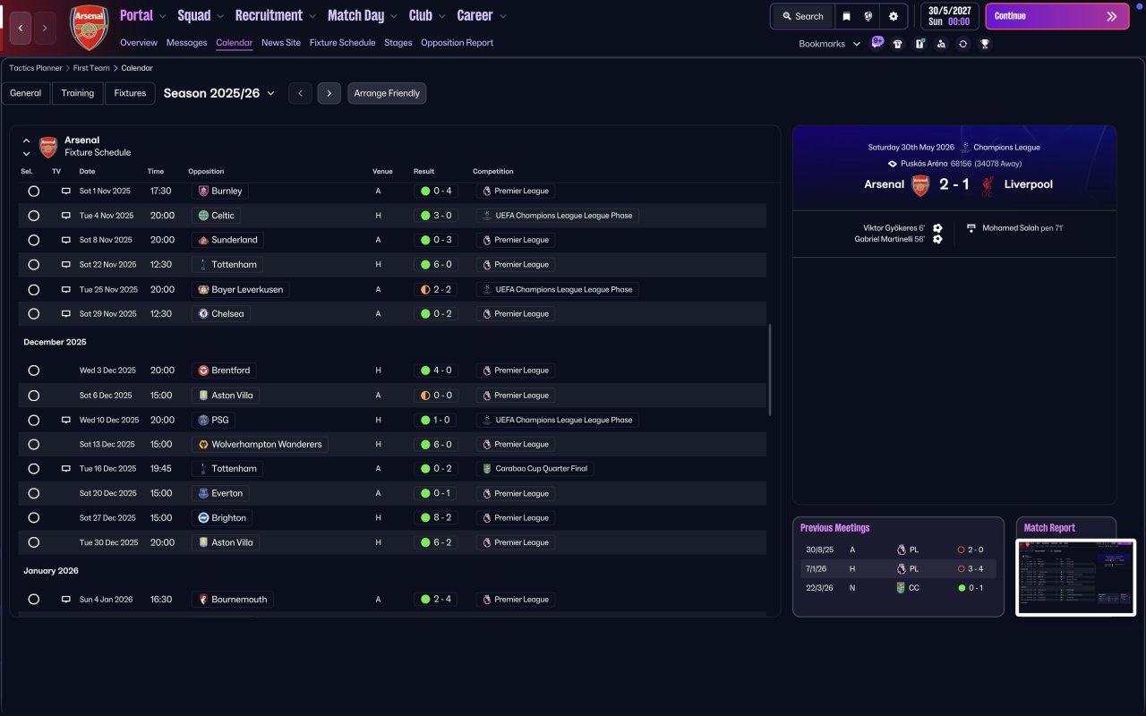The width and height of the screenshot is (1146, 716).
Task: Select the Bournemouth fixture radio button
Action: pos(34,600)
